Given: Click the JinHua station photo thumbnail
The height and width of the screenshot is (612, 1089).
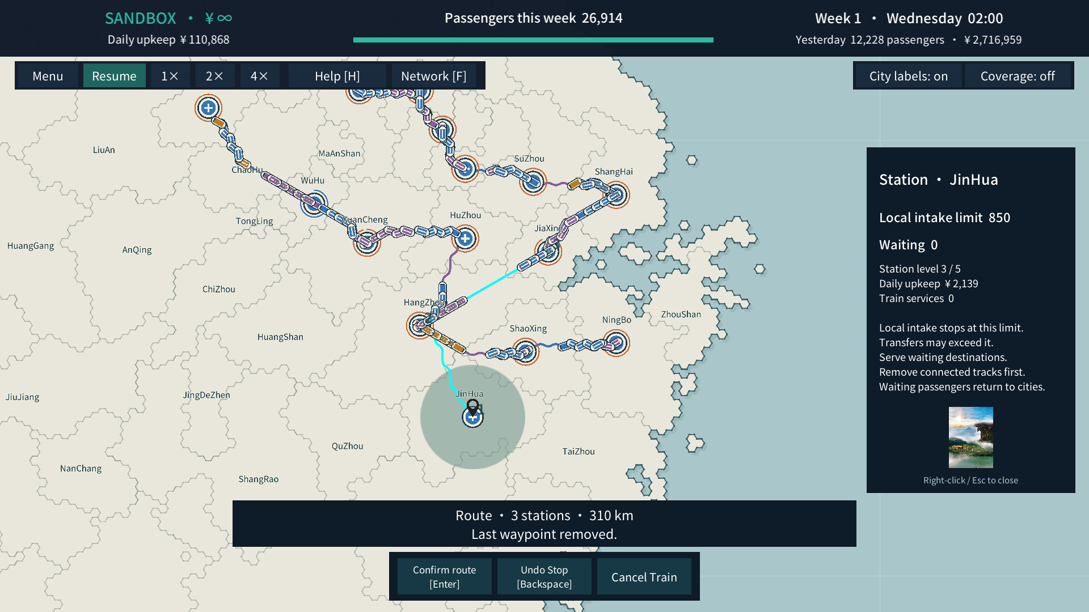Looking at the screenshot, I should 971,437.
